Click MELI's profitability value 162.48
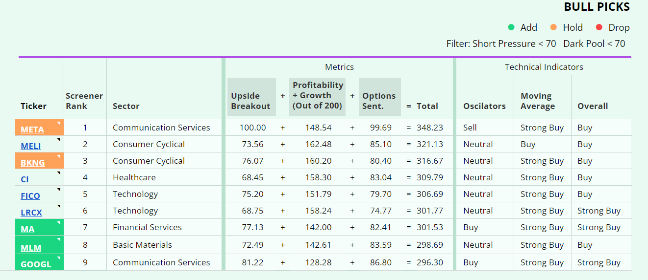This screenshot has width=648, height=280. [318, 144]
